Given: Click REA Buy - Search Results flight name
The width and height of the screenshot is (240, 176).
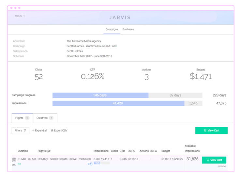Looking at the screenshot, I should point(65,159).
